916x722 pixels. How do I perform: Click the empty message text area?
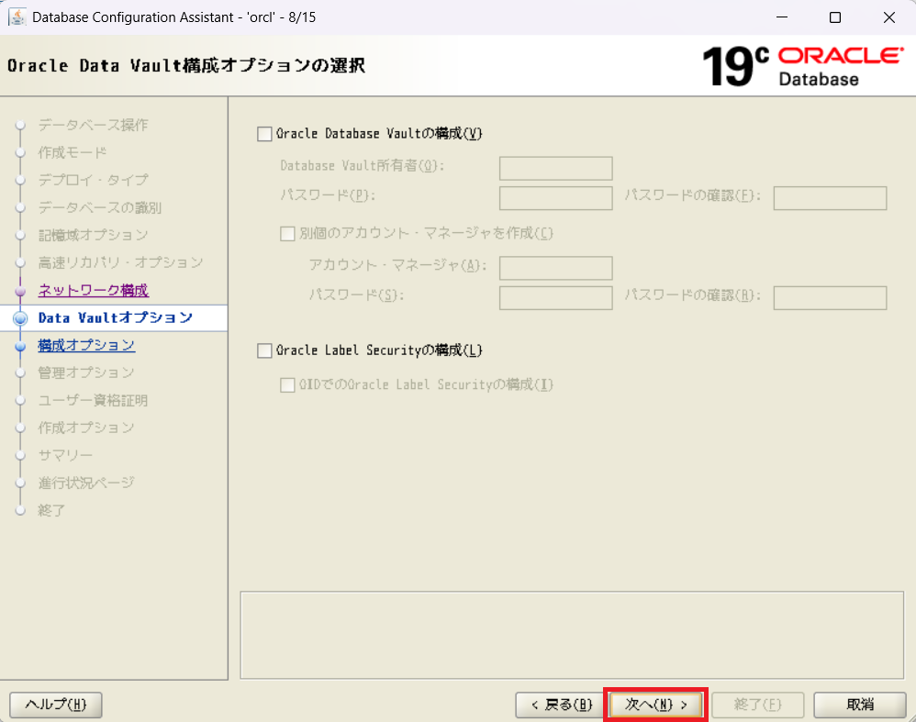571,635
